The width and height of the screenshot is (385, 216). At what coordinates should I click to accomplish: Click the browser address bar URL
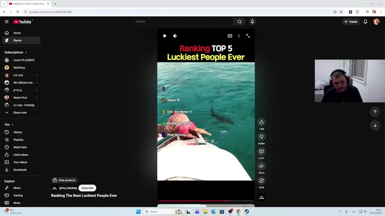51,12
